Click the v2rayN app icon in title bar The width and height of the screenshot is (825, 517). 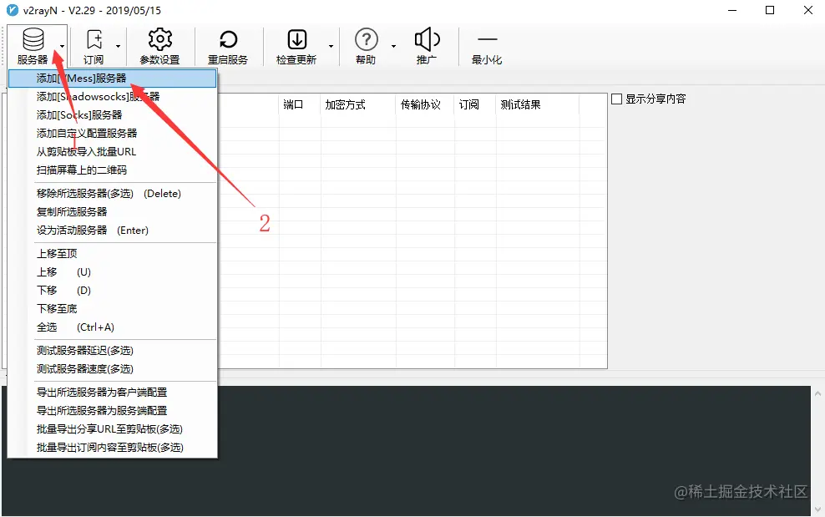(12, 10)
